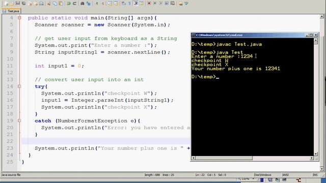
Task: Click the macro Playback icon
Action: [161, 4]
